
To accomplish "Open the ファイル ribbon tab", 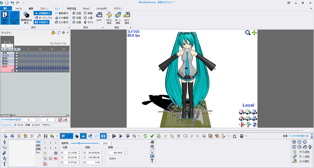I will click(x=18, y=9).
